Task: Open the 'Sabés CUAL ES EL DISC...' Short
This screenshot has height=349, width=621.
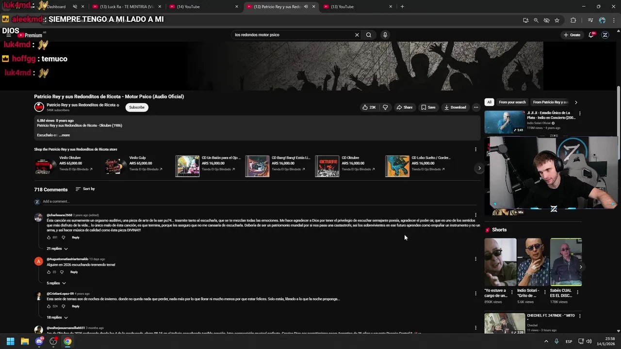Action: 566,262
